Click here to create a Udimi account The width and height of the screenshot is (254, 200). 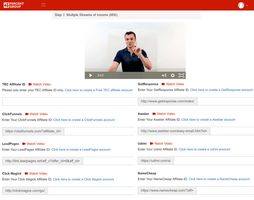click(204, 149)
